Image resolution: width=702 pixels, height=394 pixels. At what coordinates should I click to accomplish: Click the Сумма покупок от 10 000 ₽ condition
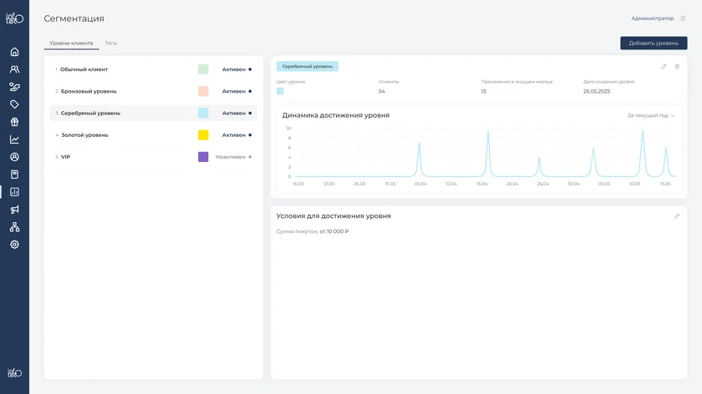[x=313, y=232]
